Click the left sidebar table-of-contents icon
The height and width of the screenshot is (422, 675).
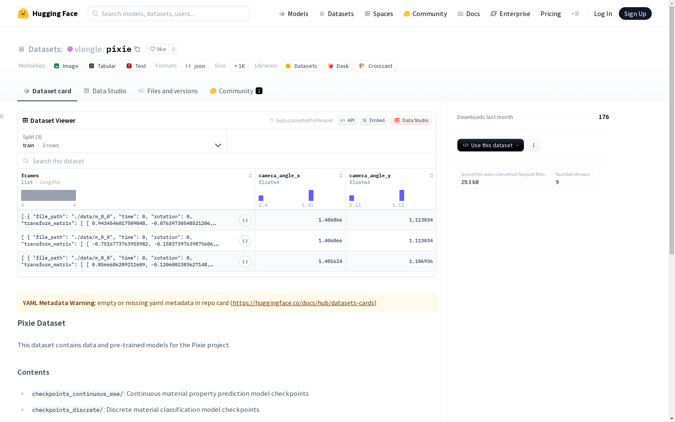(2, 116)
